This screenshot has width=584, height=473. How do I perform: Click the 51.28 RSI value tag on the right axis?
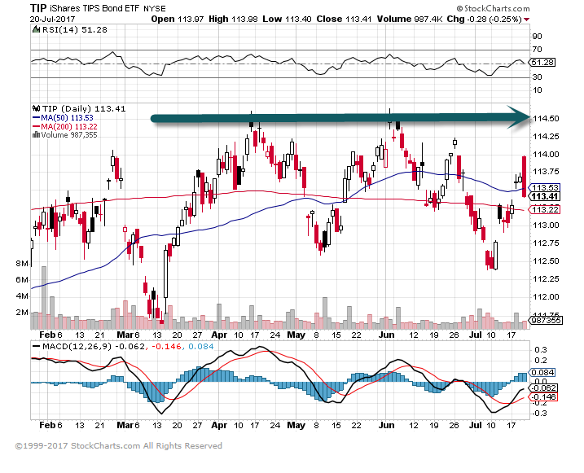542,62
